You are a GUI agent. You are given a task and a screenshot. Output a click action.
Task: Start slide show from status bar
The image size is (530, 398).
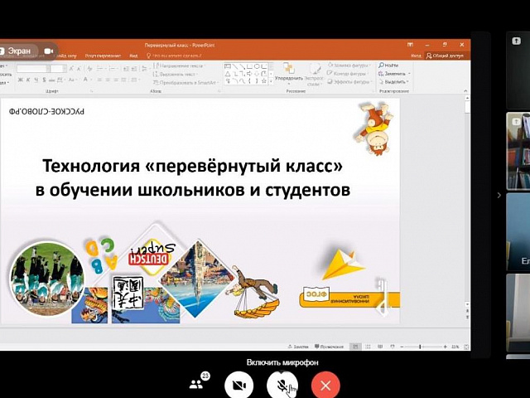[x=392, y=347]
